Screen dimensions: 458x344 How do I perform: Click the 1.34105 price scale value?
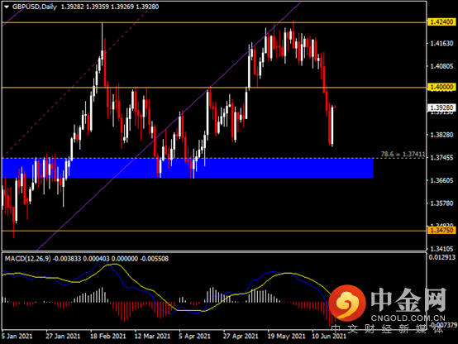tap(441, 249)
